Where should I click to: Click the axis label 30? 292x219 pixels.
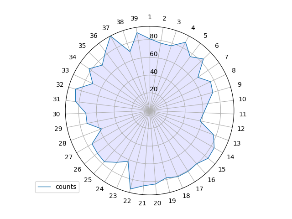[x=56, y=114]
